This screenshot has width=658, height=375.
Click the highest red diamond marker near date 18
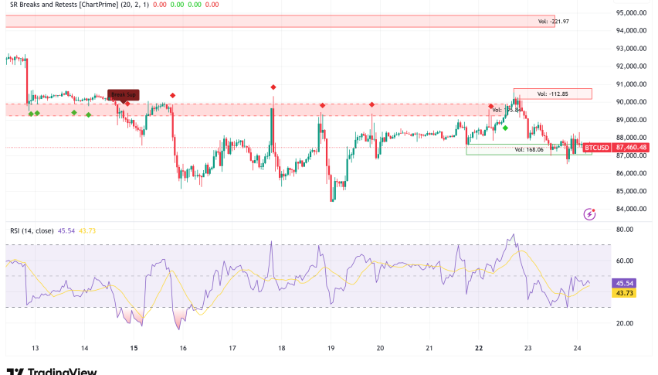tap(273, 87)
